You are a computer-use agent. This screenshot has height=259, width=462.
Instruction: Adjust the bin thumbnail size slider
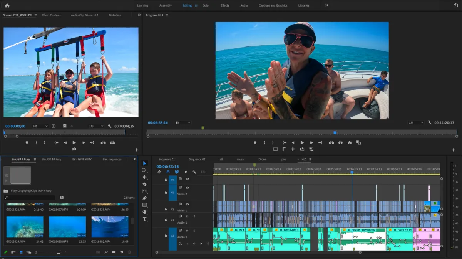coord(37,252)
